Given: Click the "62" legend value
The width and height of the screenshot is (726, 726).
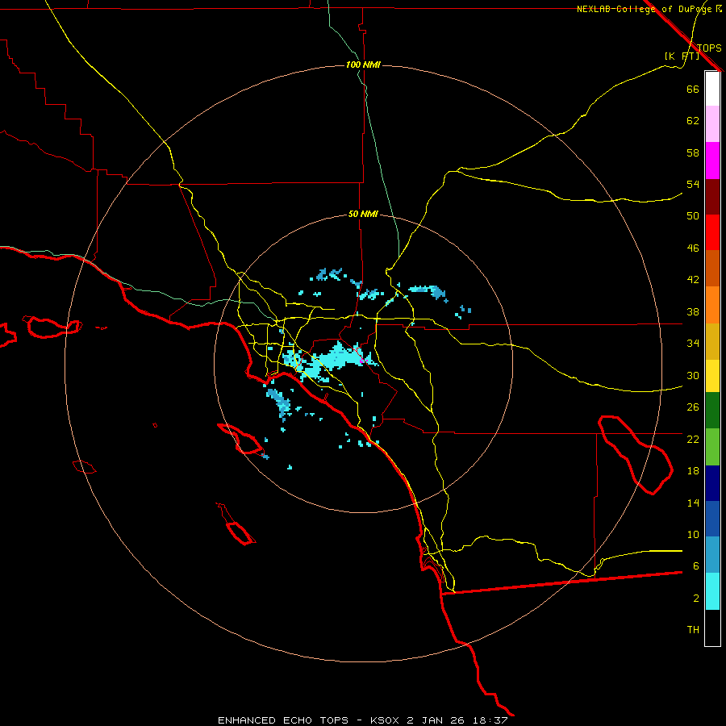Looking at the screenshot, I should pyautogui.click(x=693, y=121).
